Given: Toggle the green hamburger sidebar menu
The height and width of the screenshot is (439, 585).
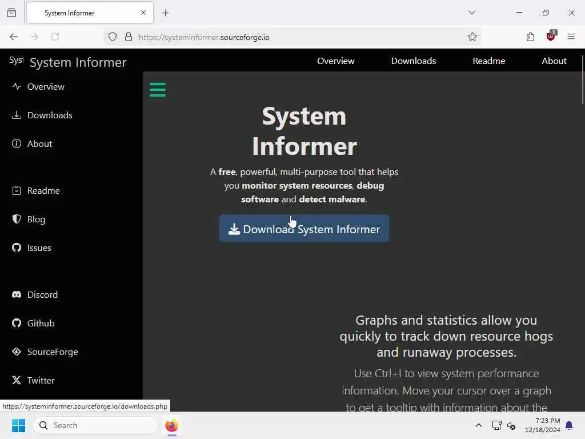Looking at the screenshot, I should click(158, 90).
